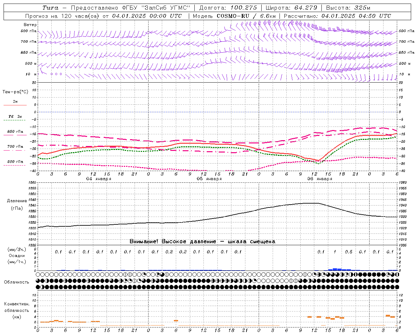
Task: Click the Давление chart label
Action: click(x=17, y=201)
